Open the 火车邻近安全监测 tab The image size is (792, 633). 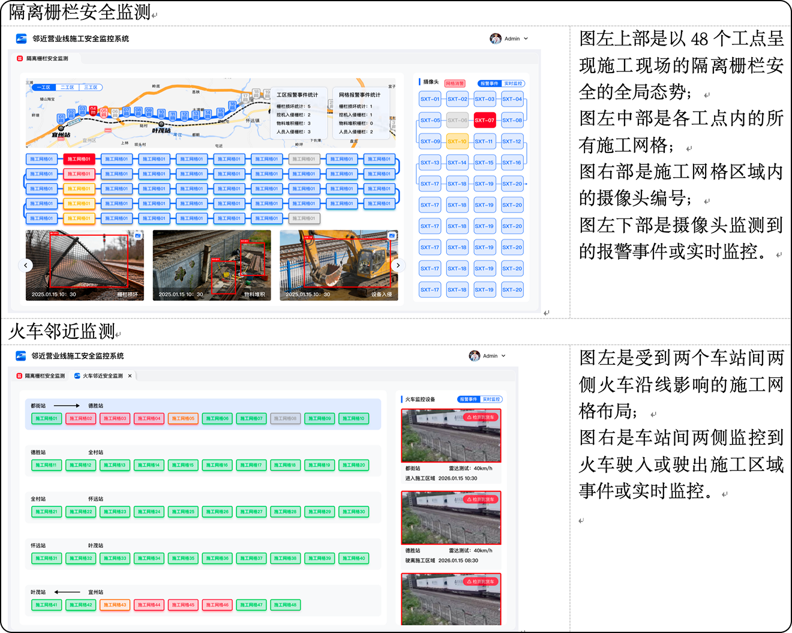[x=102, y=376]
